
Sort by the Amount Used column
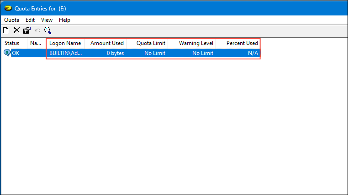click(x=107, y=43)
